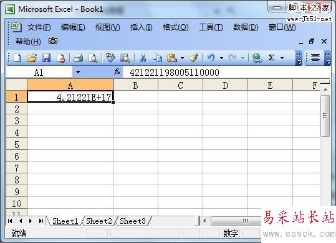Expand the Redo history dropdown arrow

[x=242, y=58]
